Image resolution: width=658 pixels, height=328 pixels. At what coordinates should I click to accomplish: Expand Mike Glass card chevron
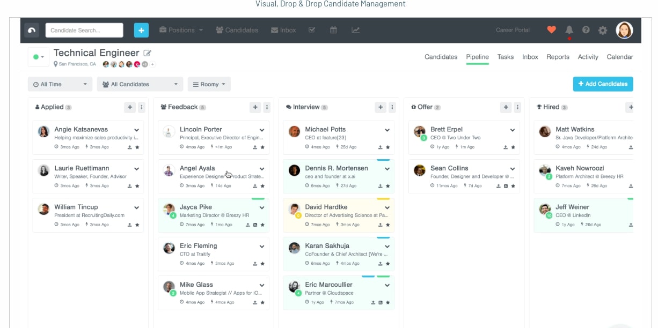point(262,285)
